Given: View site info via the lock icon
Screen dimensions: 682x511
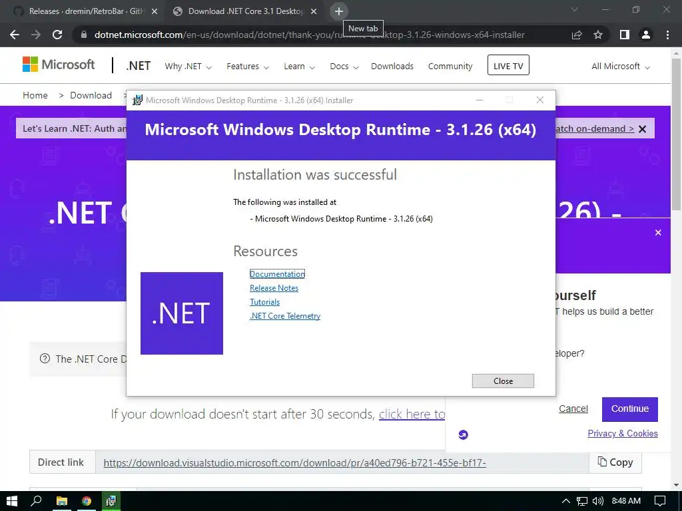Looking at the screenshot, I should pos(84,35).
